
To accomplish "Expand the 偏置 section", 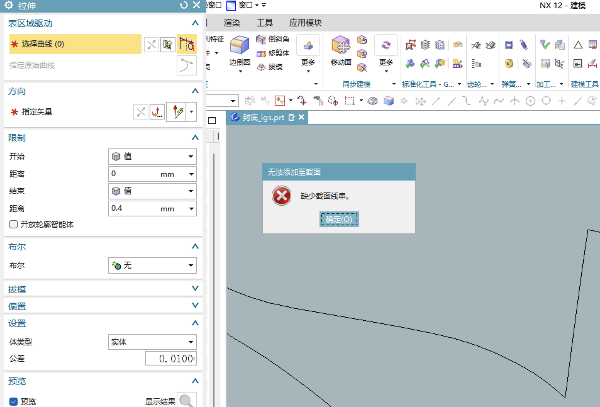I will click(195, 306).
